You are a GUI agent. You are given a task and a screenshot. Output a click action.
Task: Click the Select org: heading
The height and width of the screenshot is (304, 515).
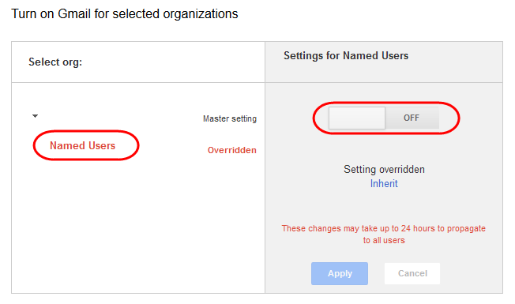pos(55,62)
